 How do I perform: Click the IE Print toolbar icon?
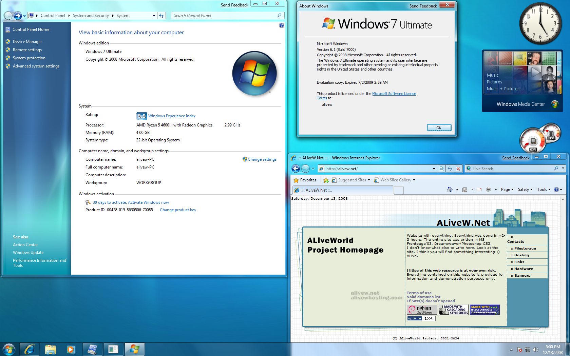coord(489,190)
